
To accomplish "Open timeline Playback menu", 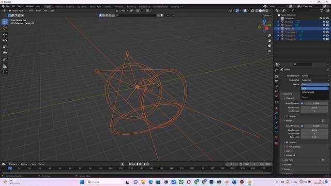I will tap(14, 164).
